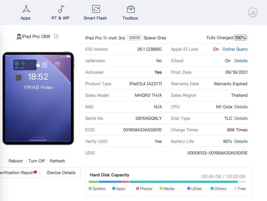Open the Verification Report tab
Image resolution: width=267 pixels, height=201 pixels.
[20, 173]
